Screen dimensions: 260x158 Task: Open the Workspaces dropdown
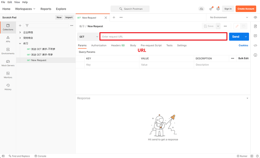25,9
